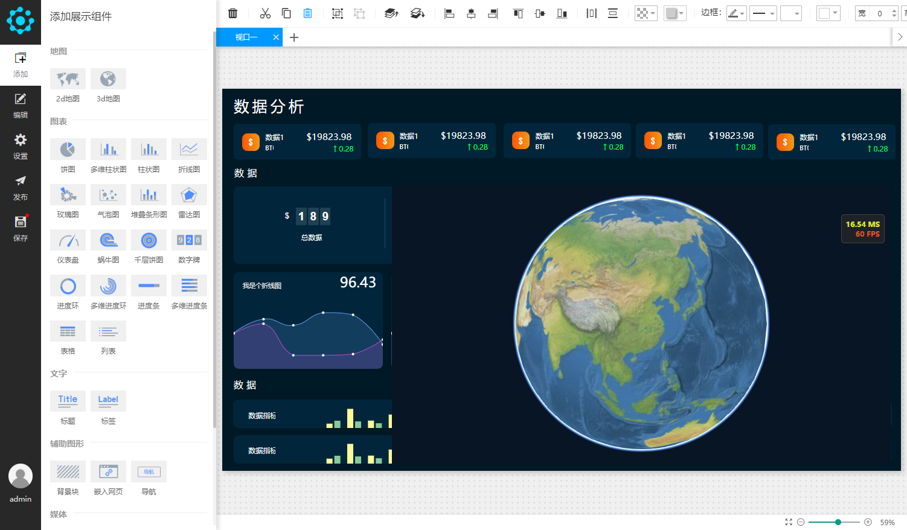Click 发布 publish in sidebar
This screenshot has height=530, width=907.
click(21, 188)
